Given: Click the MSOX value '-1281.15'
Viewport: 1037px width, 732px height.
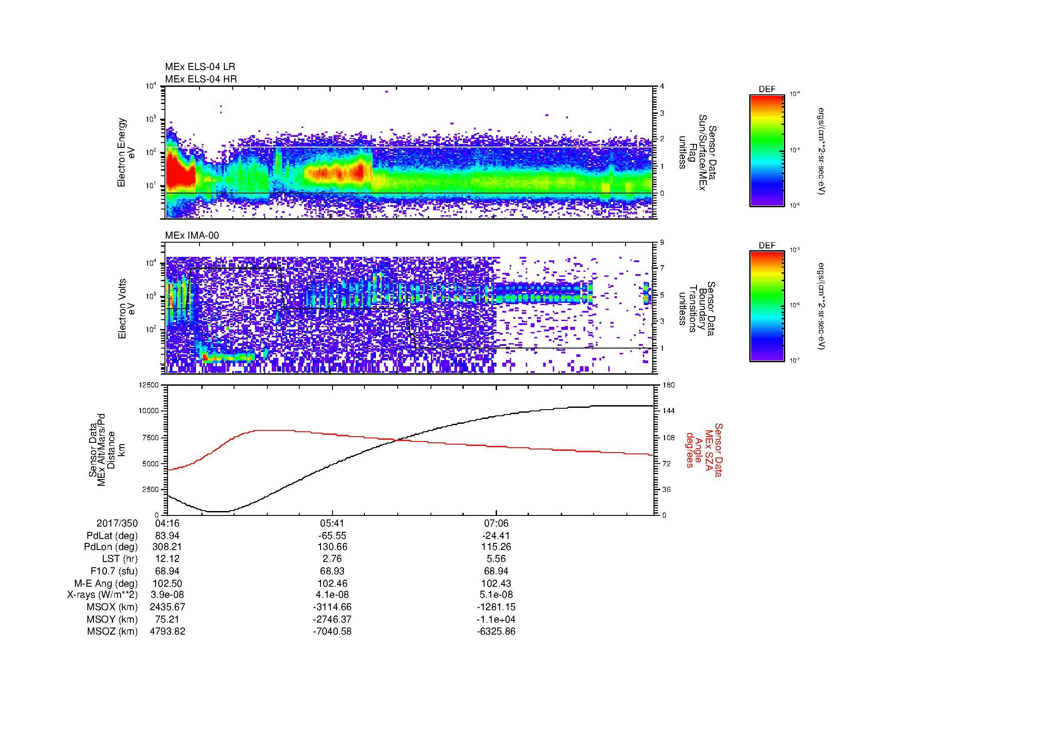Looking at the screenshot, I should [x=496, y=607].
